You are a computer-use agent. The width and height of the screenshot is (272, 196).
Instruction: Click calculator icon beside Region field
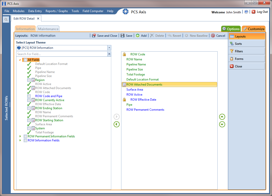point(33,80)
